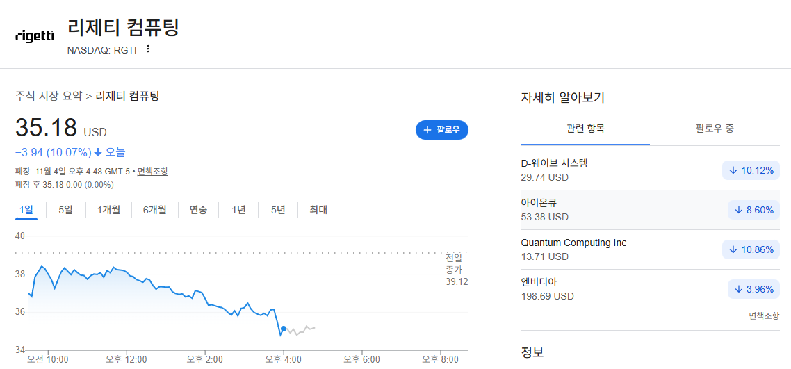
Task: Open the three-dot menu beside NASDAQ: RGTI
Action: [x=148, y=49]
